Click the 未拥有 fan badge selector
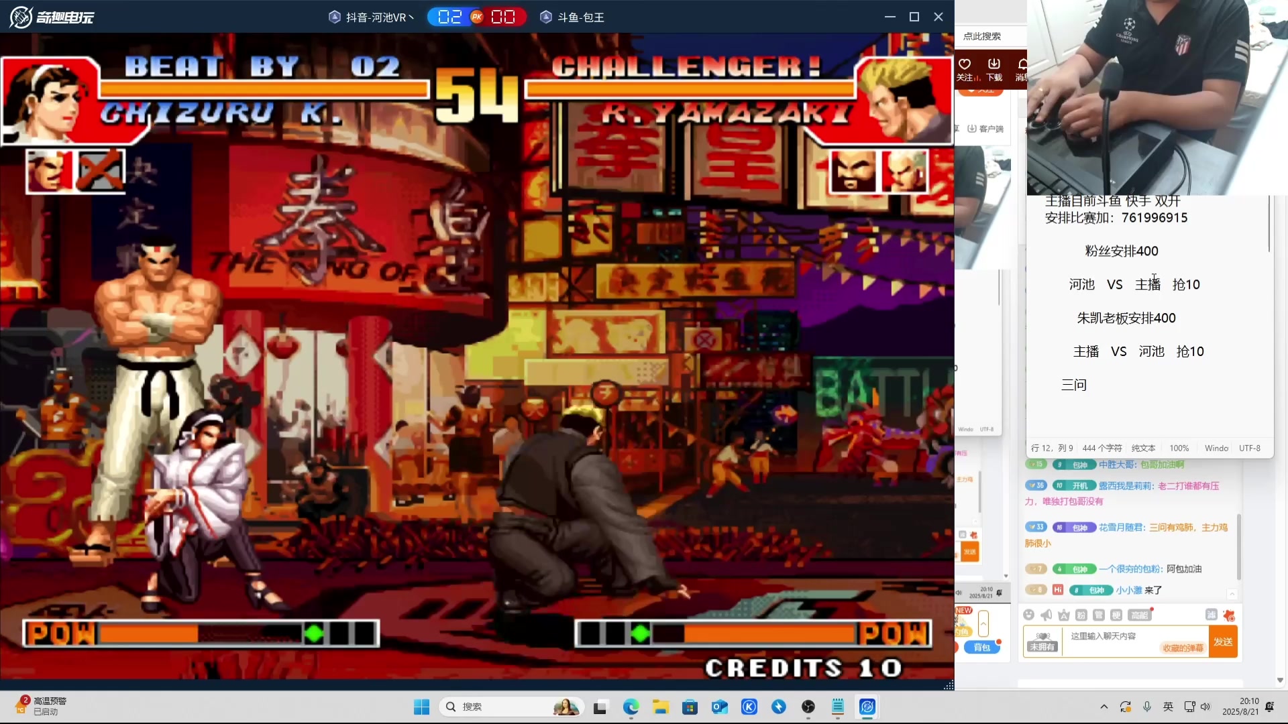1288x724 pixels. pyautogui.click(x=1042, y=642)
